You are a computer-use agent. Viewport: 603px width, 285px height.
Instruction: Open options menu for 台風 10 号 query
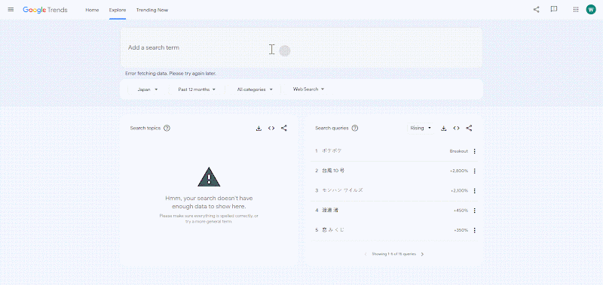[474, 171]
